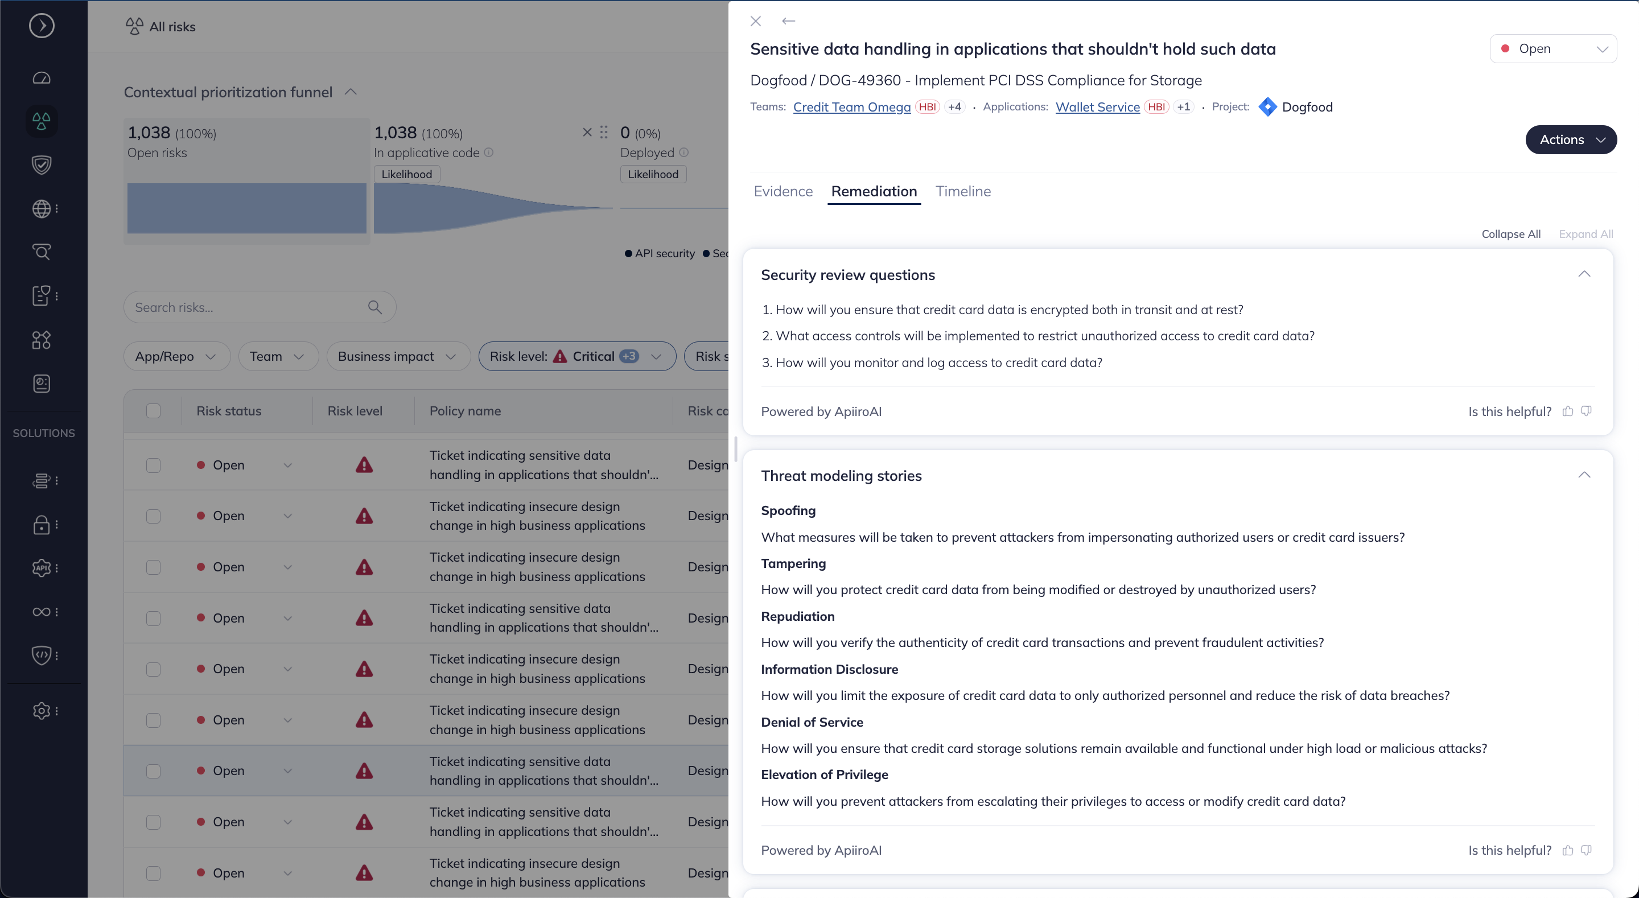Click the globe inventory icon in the sidebar
The height and width of the screenshot is (898, 1639).
coord(41,209)
